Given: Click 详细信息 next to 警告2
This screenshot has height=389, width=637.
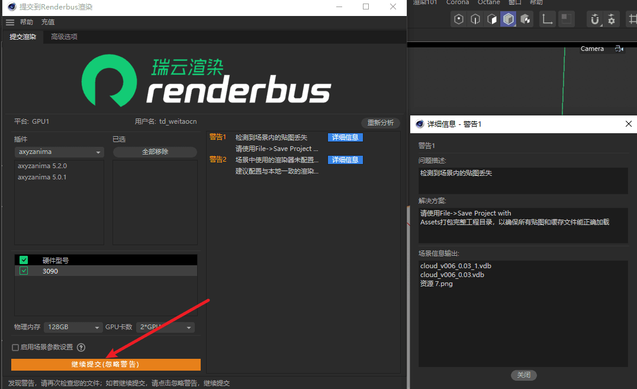Looking at the screenshot, I should [x=345, y=159].
